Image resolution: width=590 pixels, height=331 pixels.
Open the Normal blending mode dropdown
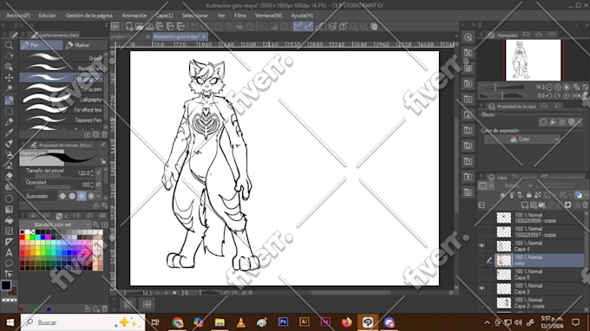519,185
